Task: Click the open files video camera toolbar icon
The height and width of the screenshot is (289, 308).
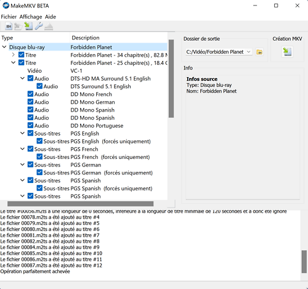Action: pos(9,26)
